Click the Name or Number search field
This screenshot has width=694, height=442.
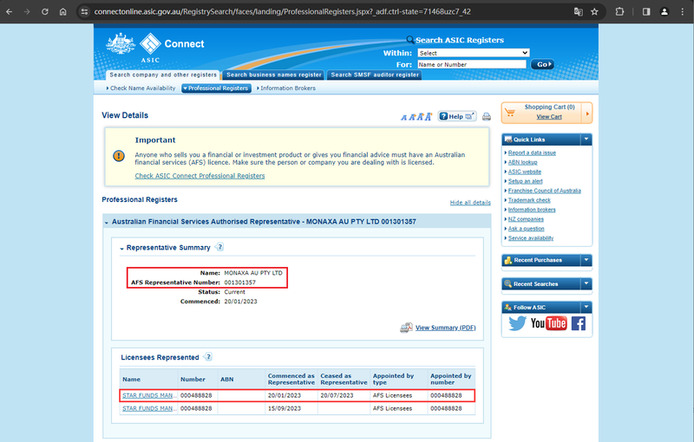click(x=471, y=64)
